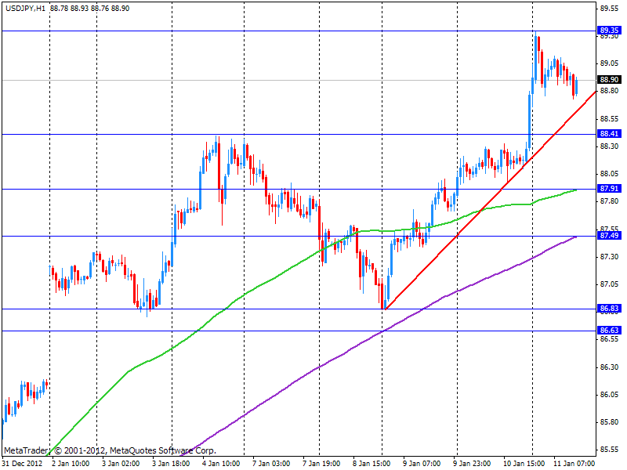Viewport: 627px width, 470px height.
Task: Click the 2 Jan 10:00 time label
Action: point(71,464)
